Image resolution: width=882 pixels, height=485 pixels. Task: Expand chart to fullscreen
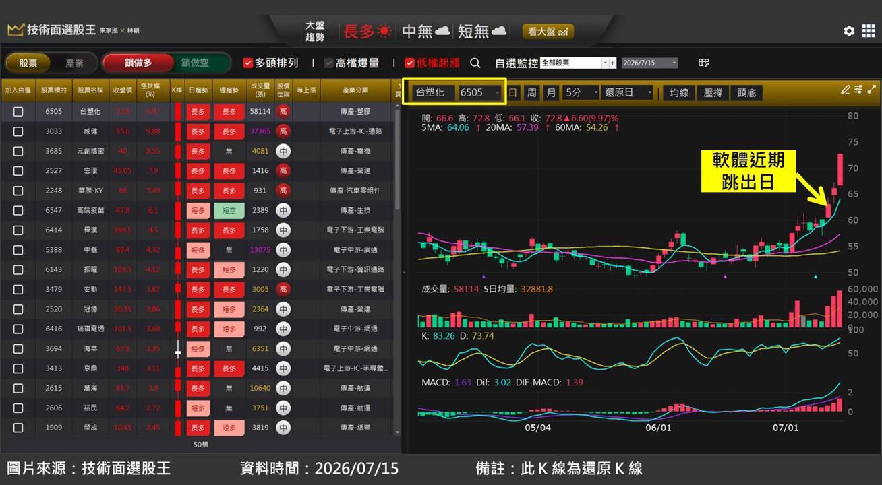tap(871, 90)
